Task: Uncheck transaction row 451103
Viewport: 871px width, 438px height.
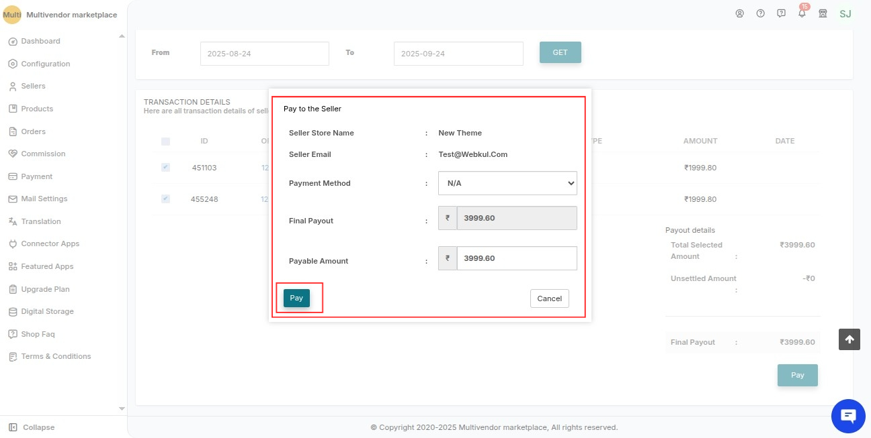Action: click(165, 167)
